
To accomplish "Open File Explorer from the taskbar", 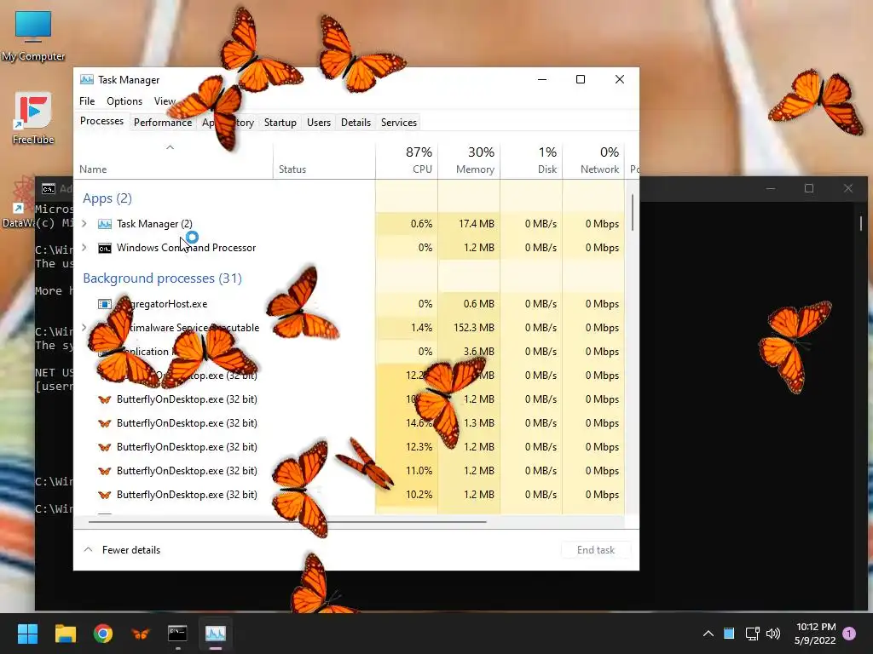I will click(65, 634).
